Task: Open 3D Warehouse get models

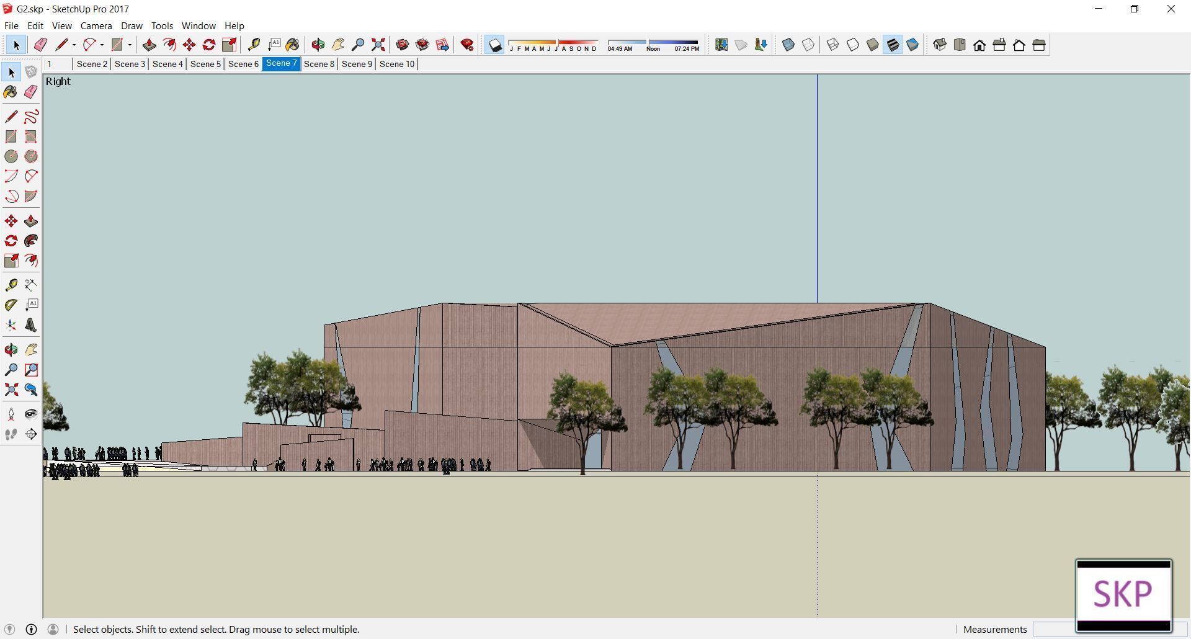Action: (x=402, y=45)
